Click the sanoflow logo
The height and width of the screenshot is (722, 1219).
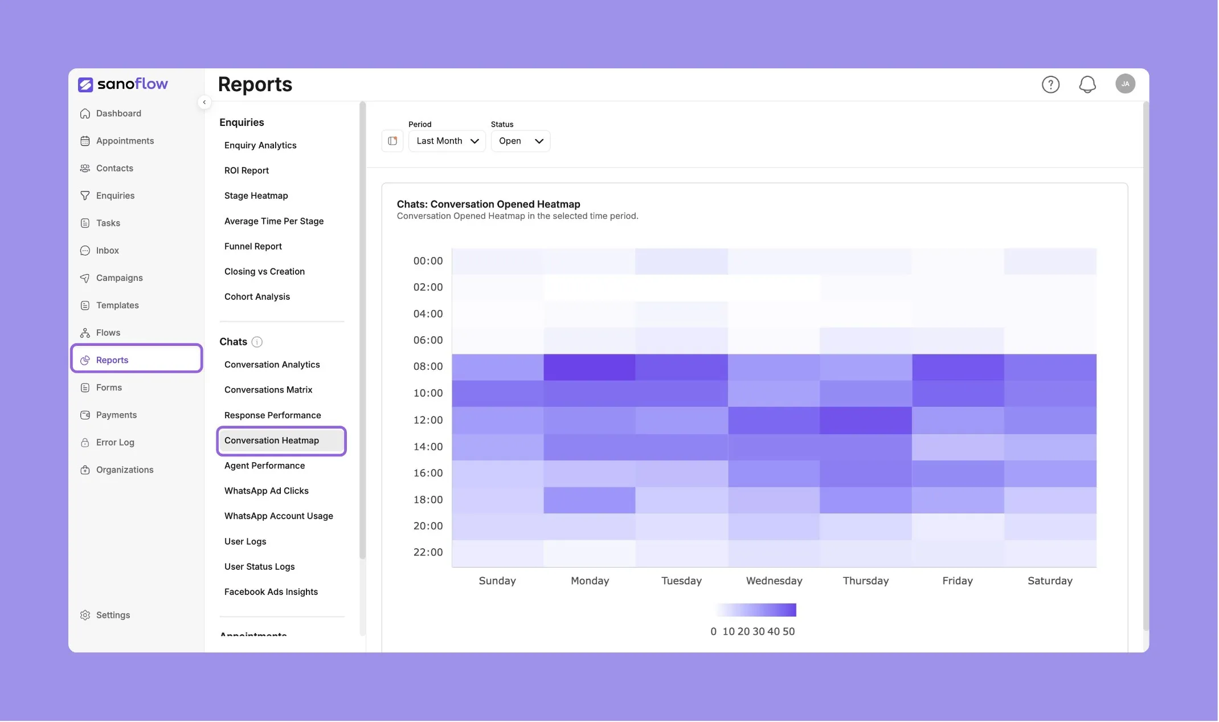coord(123,84)
